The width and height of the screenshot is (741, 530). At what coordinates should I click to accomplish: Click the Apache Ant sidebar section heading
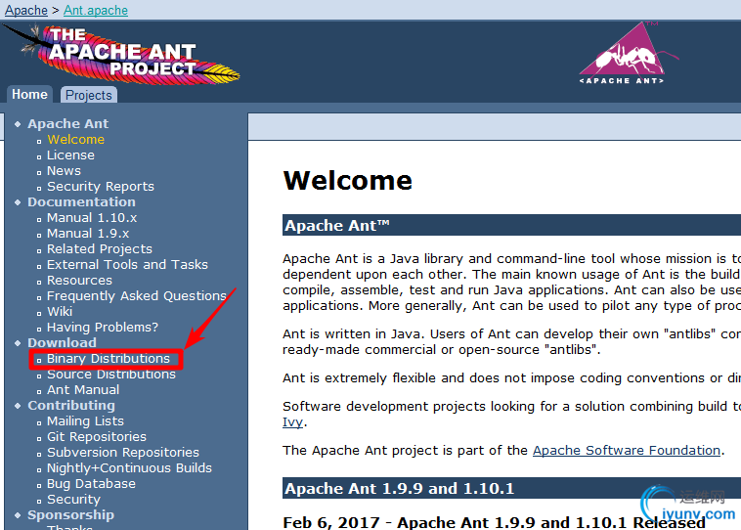[x=67, y=123]
